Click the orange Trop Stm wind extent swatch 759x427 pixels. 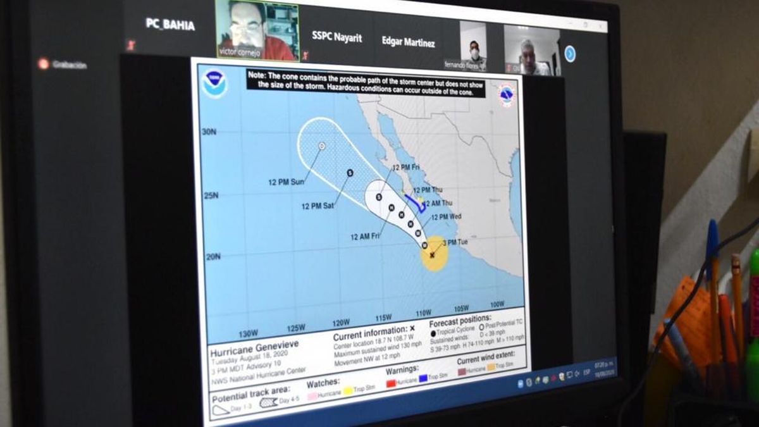[x=491, y=367]
